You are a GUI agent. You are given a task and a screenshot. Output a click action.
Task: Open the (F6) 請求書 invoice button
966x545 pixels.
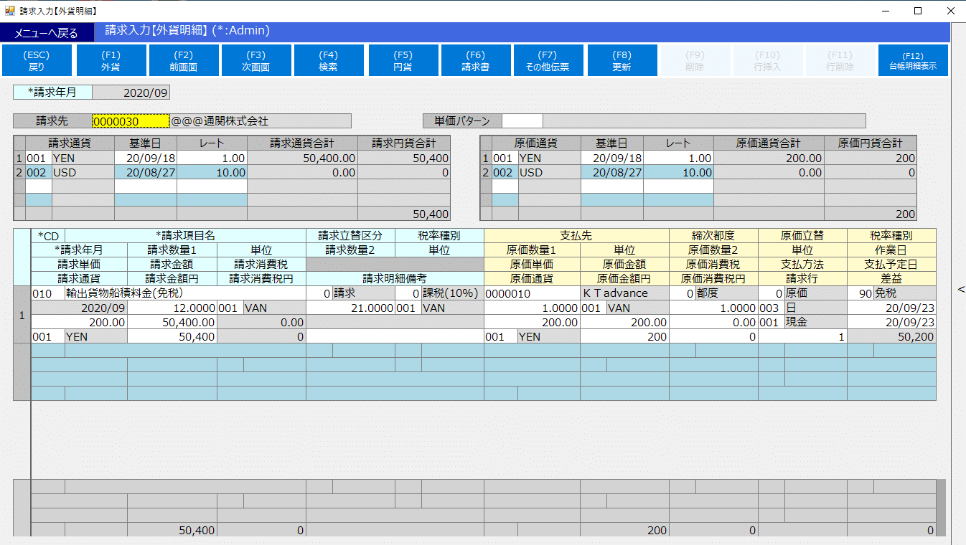[x=476, y=61]
